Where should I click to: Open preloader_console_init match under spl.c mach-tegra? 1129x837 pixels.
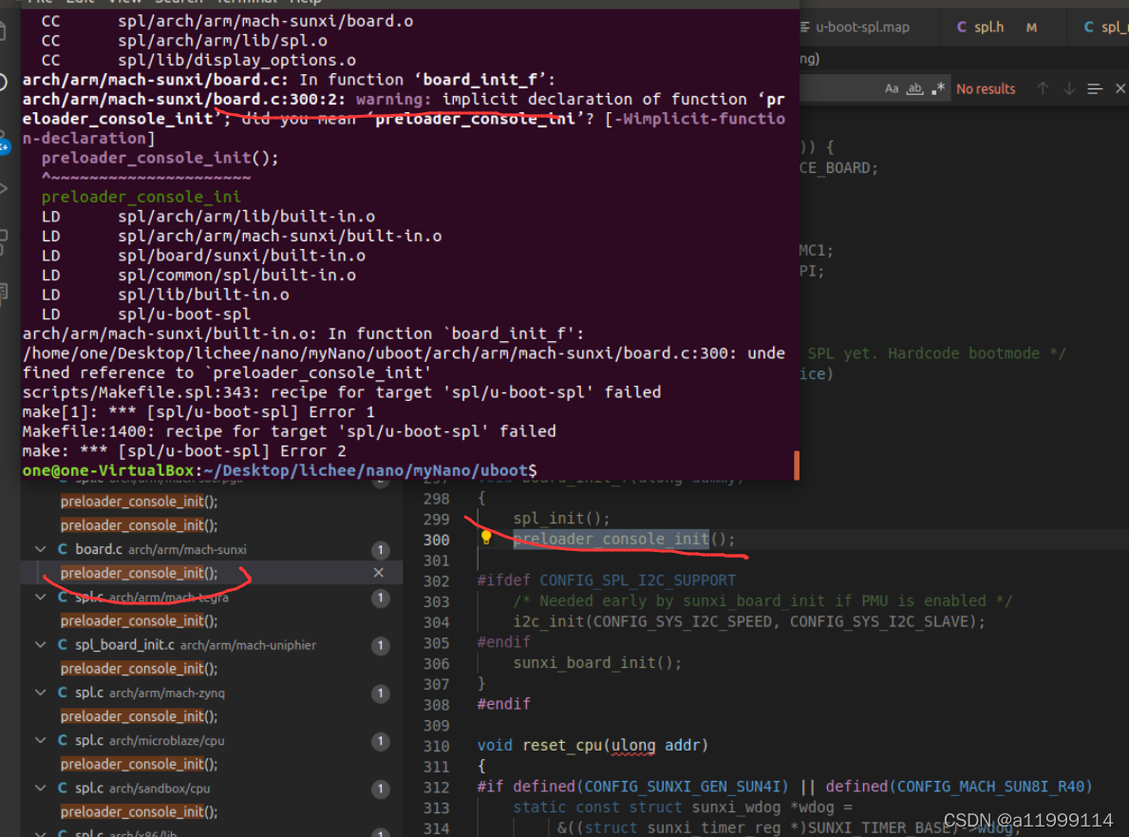tap(139, 620)
